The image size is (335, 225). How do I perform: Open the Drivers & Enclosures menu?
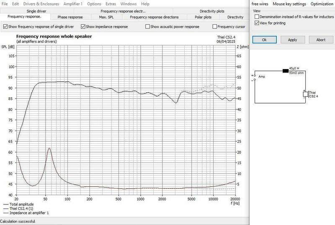coord(41,4)
